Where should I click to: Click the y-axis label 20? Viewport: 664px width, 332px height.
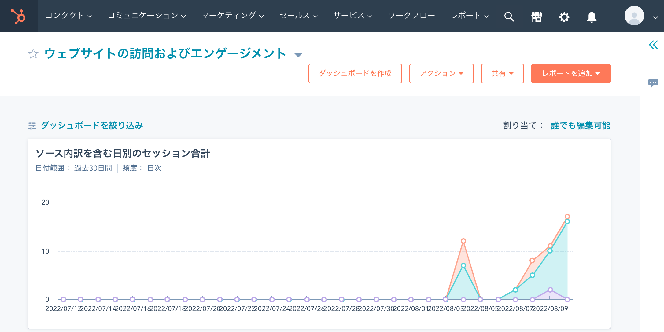coord(45,202)
